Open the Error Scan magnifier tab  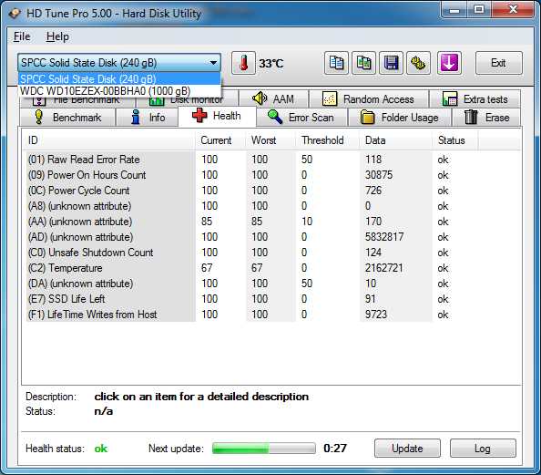[301, 118]
